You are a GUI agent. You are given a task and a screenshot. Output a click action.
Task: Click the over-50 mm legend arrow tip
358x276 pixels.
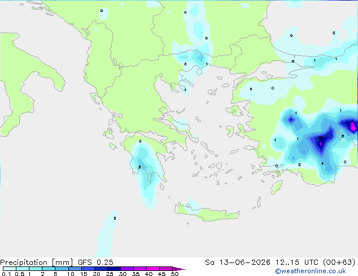click(179, 269)
